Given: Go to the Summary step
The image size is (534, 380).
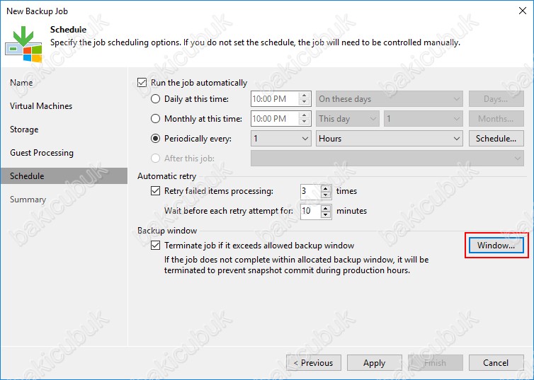Looking at the screenshot, I should 28,200.
